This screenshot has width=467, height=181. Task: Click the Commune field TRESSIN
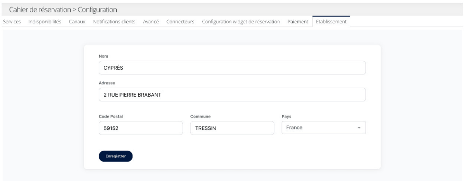coord(232,128)
